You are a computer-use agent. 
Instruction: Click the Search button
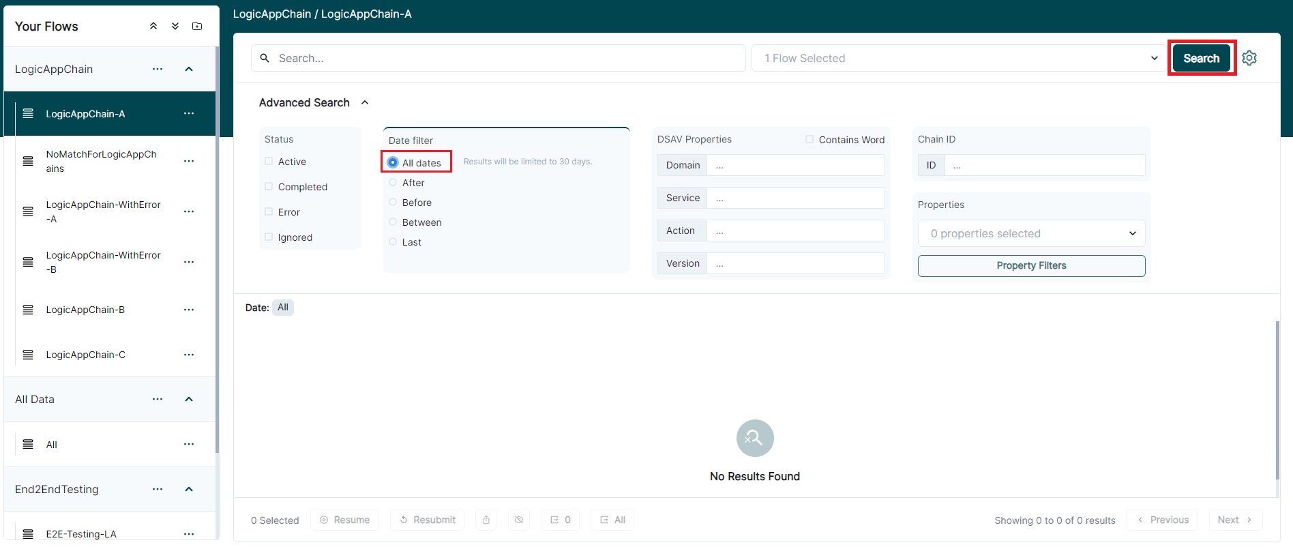click(1202, 58)
